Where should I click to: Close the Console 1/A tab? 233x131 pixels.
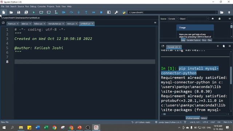point(179,47)
